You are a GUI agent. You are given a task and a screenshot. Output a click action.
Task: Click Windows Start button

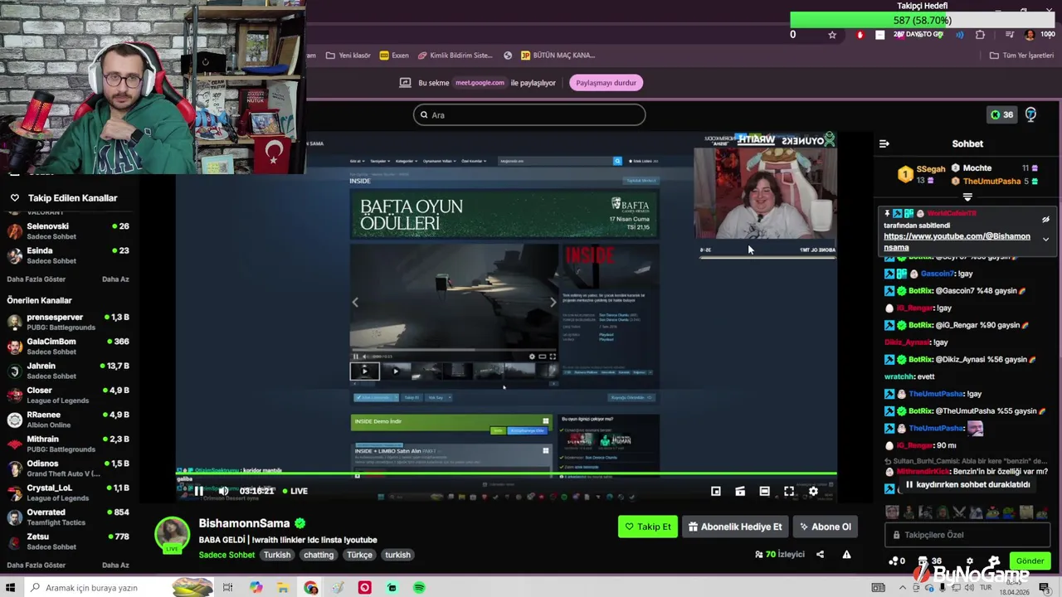12,588
